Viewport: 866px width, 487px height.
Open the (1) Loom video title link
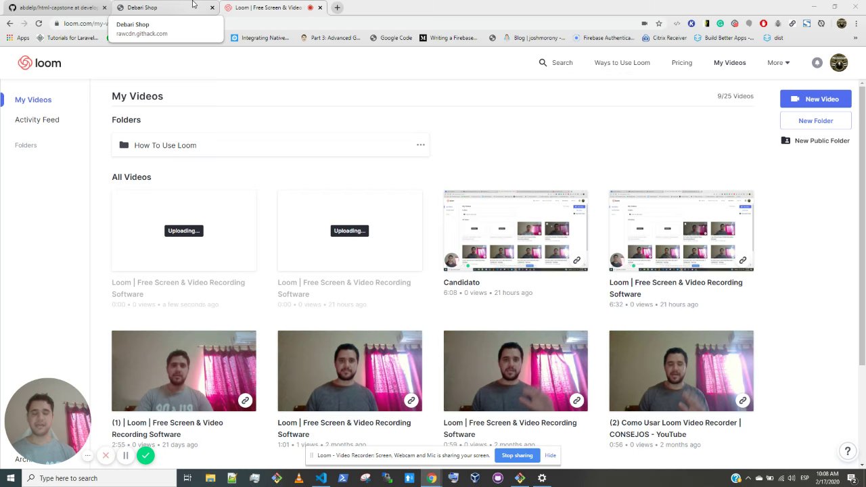(167, 428)
